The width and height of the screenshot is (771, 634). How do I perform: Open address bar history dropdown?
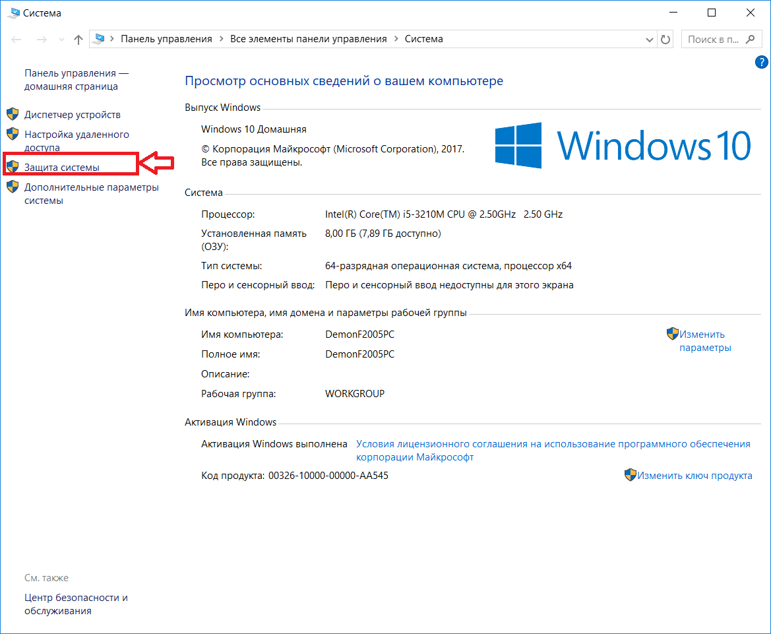(650, 40)
